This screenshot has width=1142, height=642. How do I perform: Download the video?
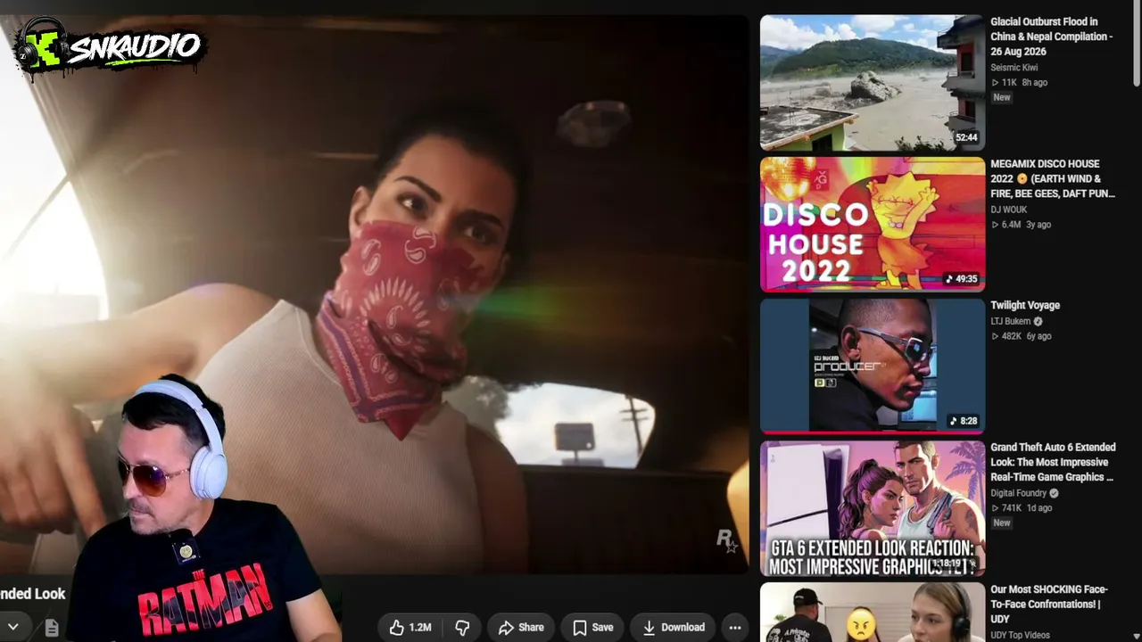673,627
